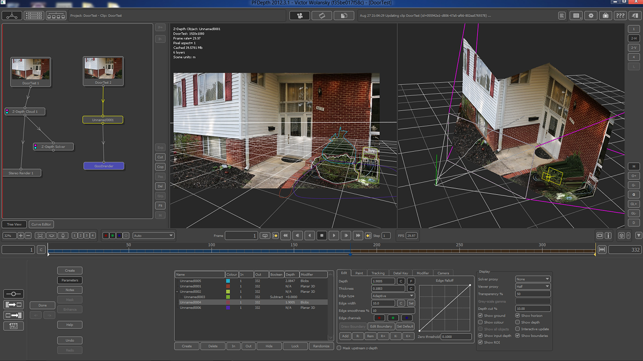The width and height of the screenshot is (643, 361).
Task: Click the ??? help button at top right
Action: tap(620, 16)
